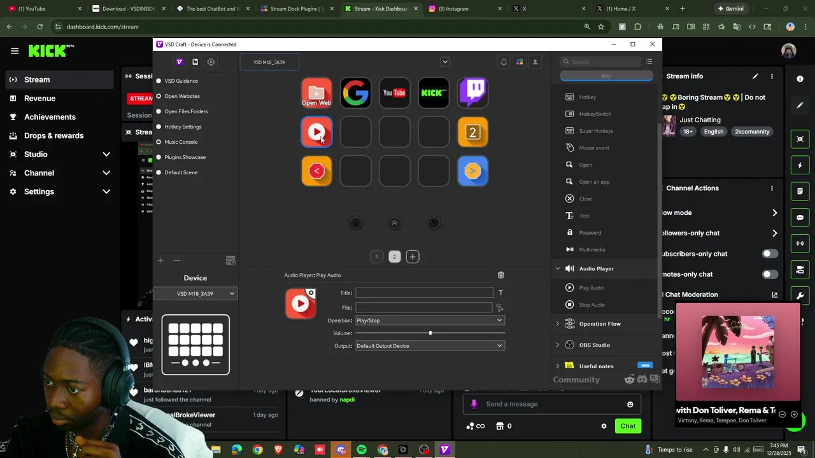Select the VSD Guidance scene radio
Screen dimensions: 815x458
[159, 81]
